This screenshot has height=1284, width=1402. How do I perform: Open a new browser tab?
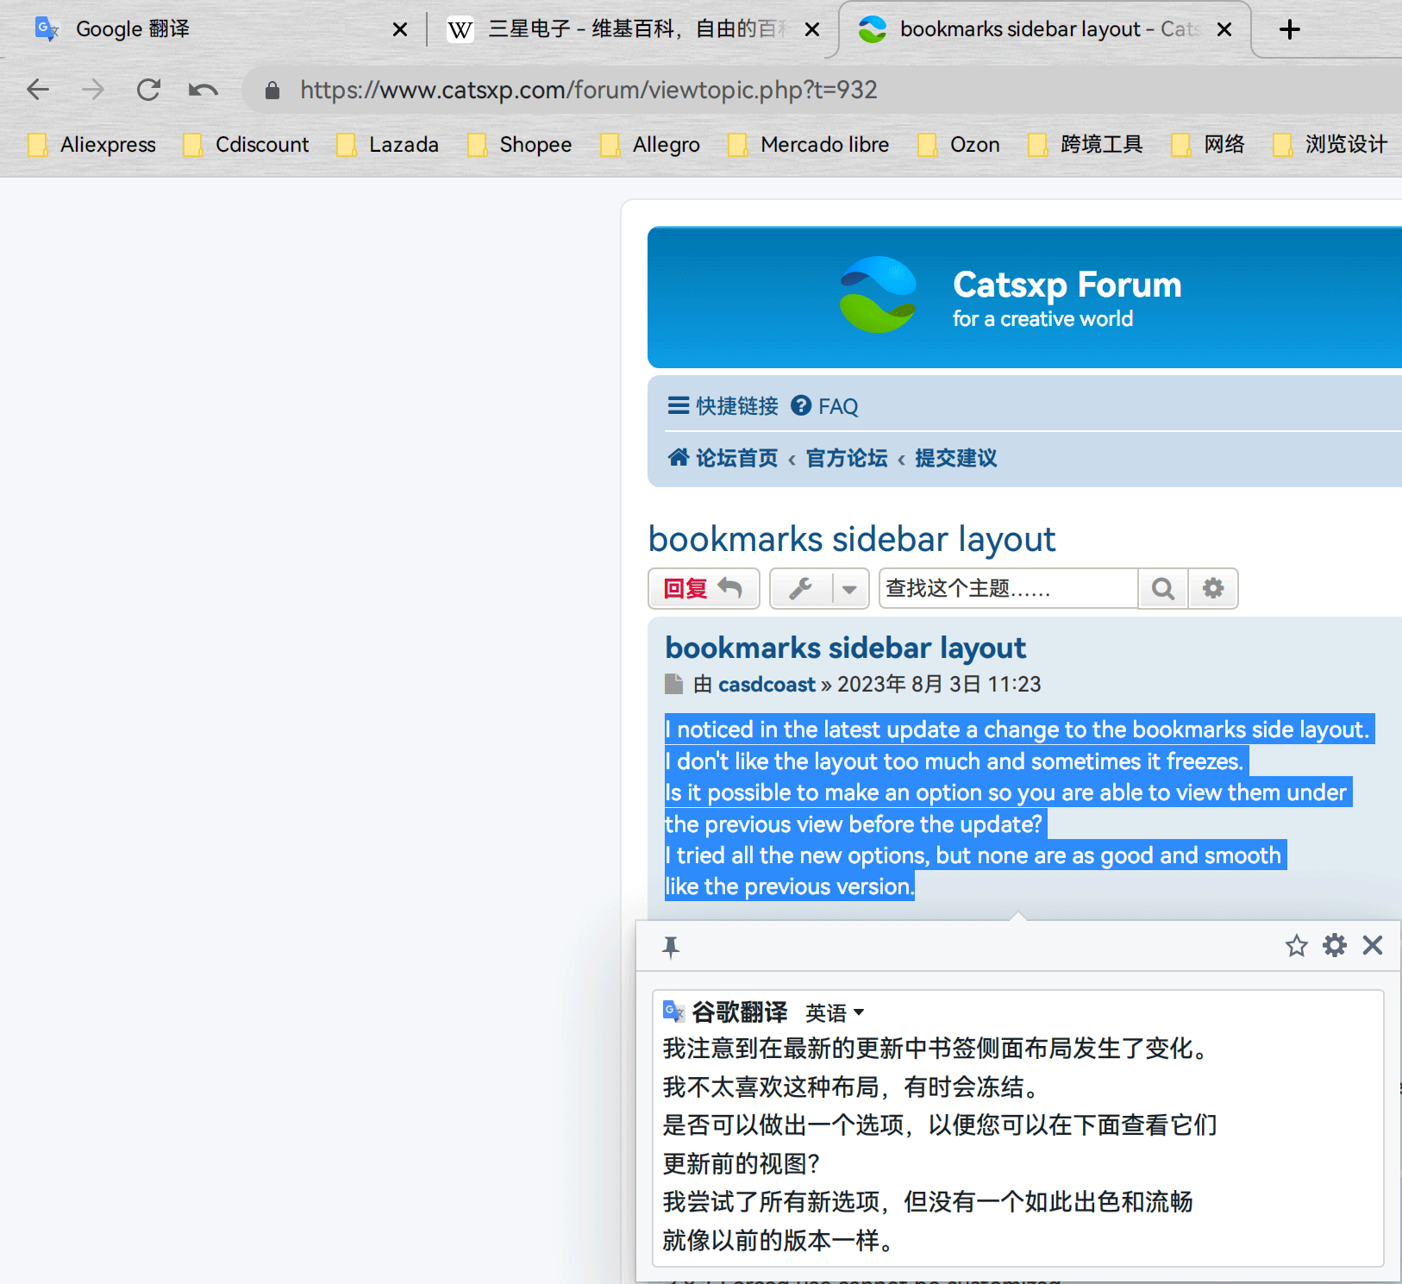point(1289,29)
